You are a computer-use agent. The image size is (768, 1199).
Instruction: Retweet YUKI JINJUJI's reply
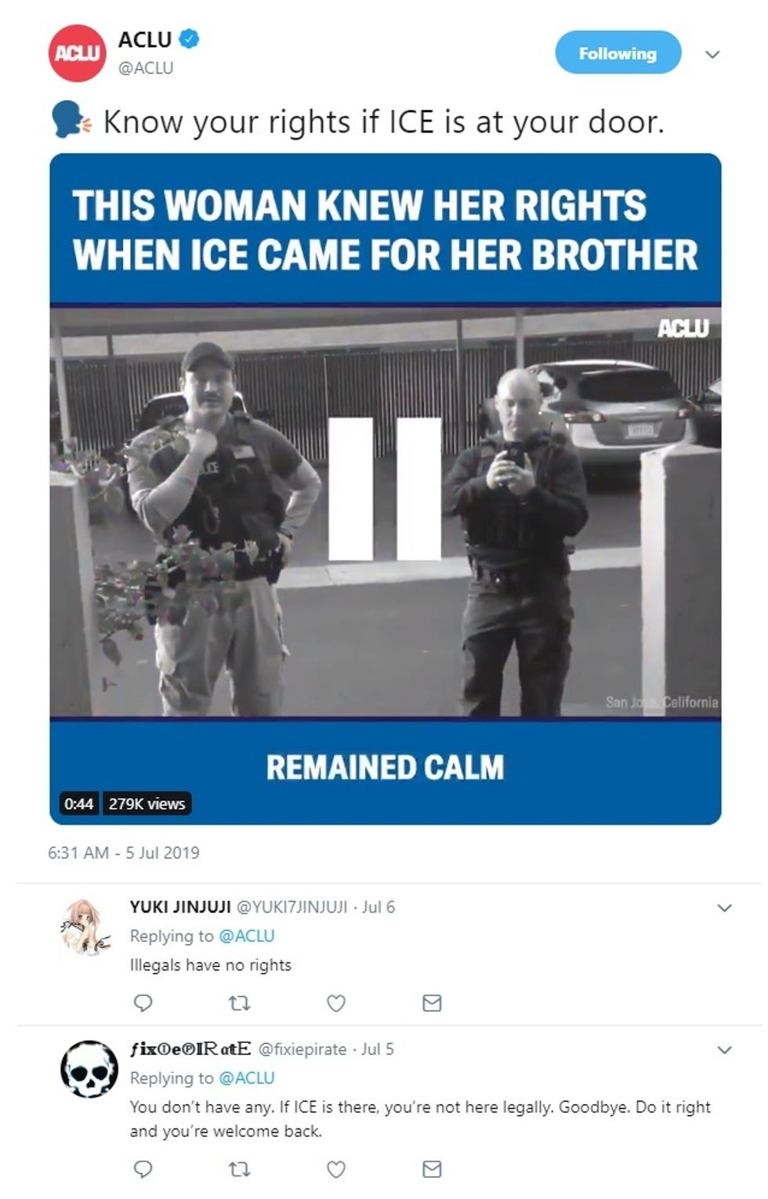(x=239, y=1003)
